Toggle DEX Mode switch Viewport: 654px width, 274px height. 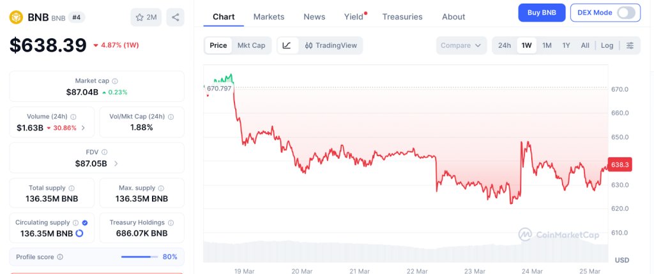626,13
